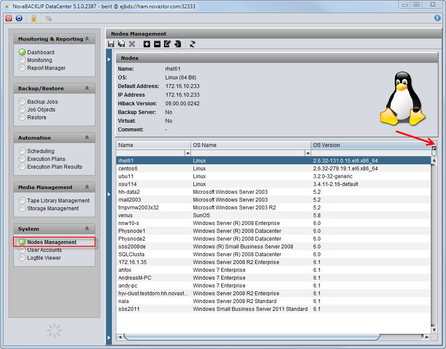Select the ubu11 node row

point(273,176)
